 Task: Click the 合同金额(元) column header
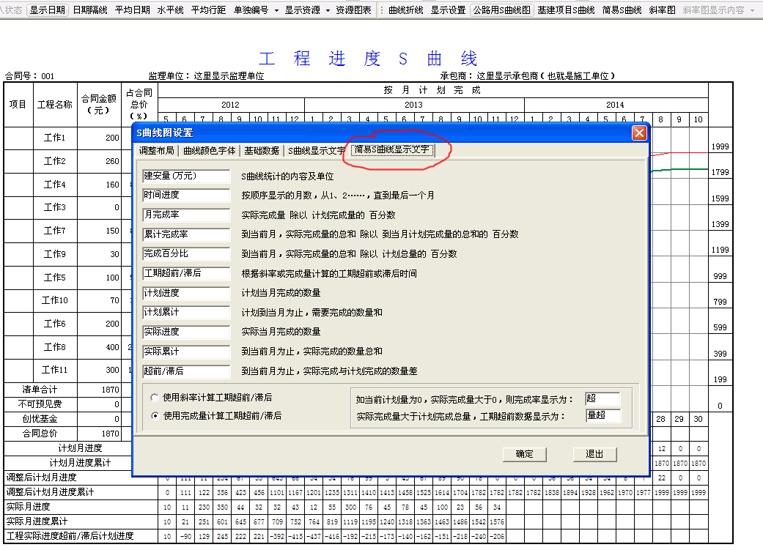tap(99, 105)
